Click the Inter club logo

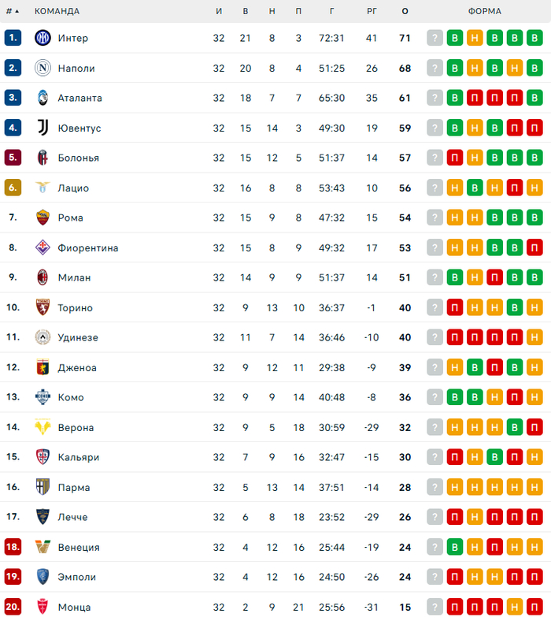tap(43, 38)
